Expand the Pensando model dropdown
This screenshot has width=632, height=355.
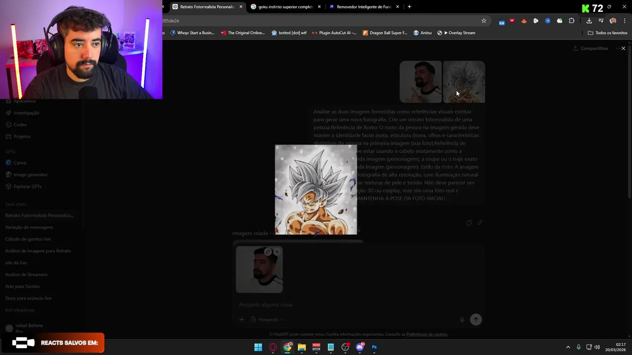pos(267,319)
